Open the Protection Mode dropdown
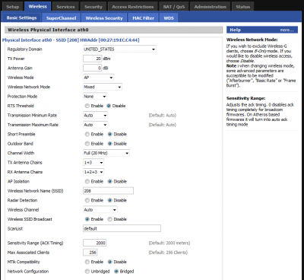The image size is (304, 280). pos(95,97)
